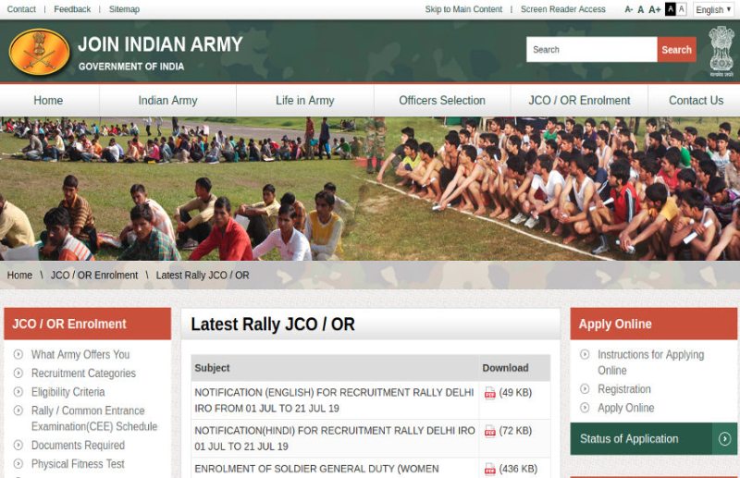Viewport: 740px width, 478px height.
Task: Open the JCO / OR Enrolment menu
Action: [579, 101]
